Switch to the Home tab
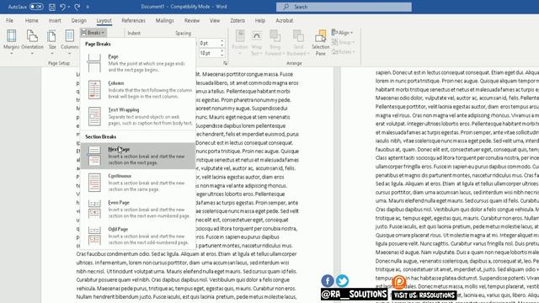539x303 pixels. [x=32, y=20]
